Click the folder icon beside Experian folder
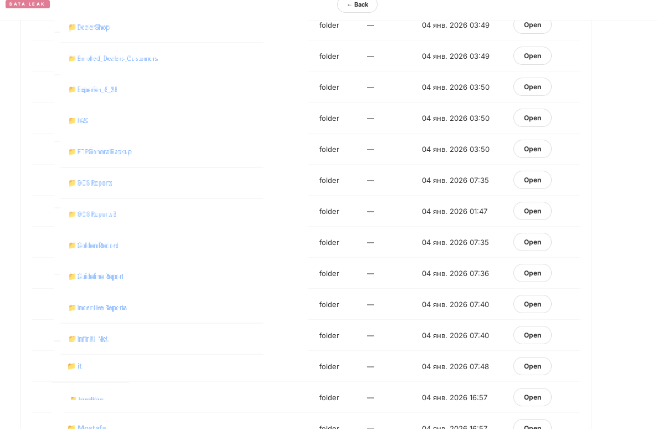 pyautogui.click(x=72, y=89)
